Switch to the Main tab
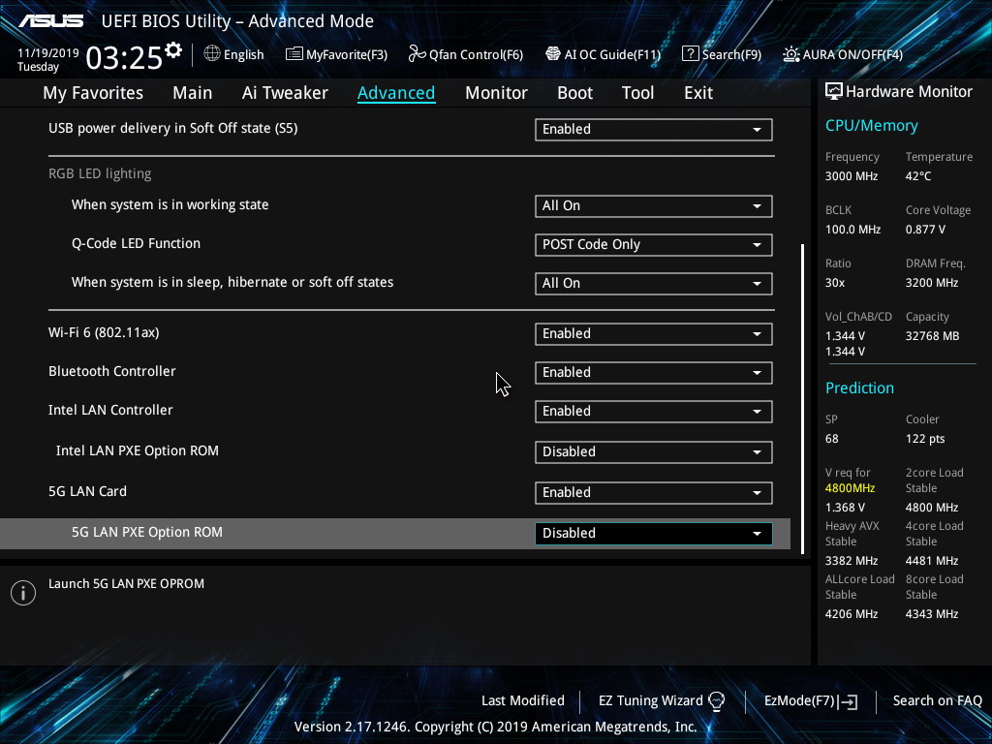The image size is (992, 744). (193, 93)
